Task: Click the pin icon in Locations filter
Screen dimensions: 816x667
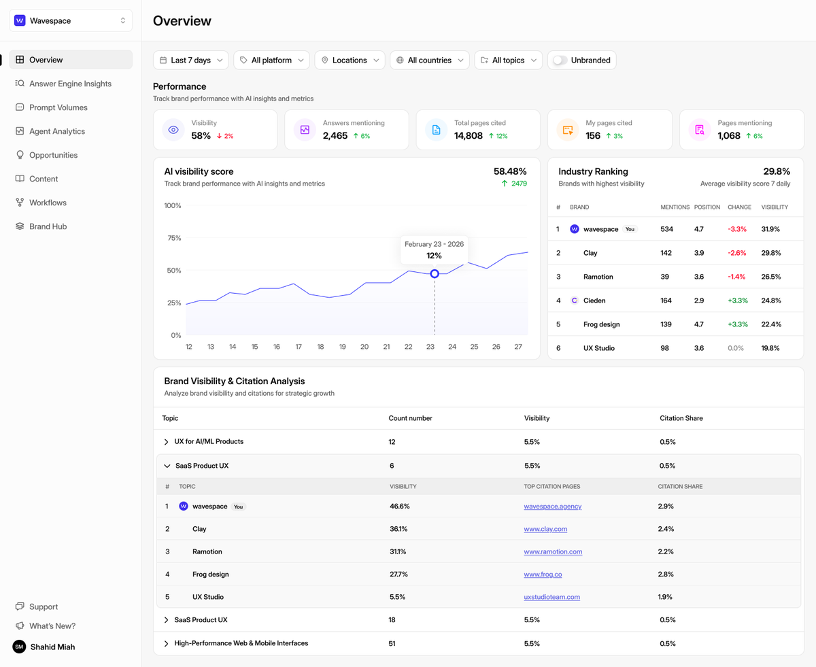Action: pyautogui.click(x=324, y=61)
